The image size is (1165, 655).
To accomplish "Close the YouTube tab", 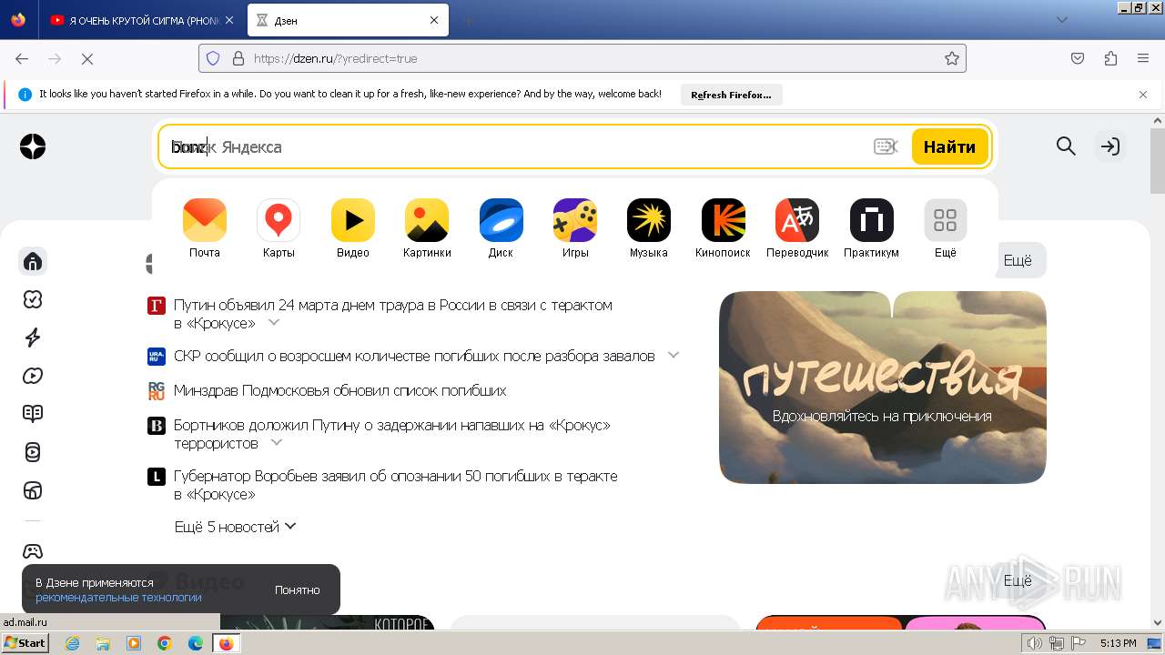I will pos(229,20).
